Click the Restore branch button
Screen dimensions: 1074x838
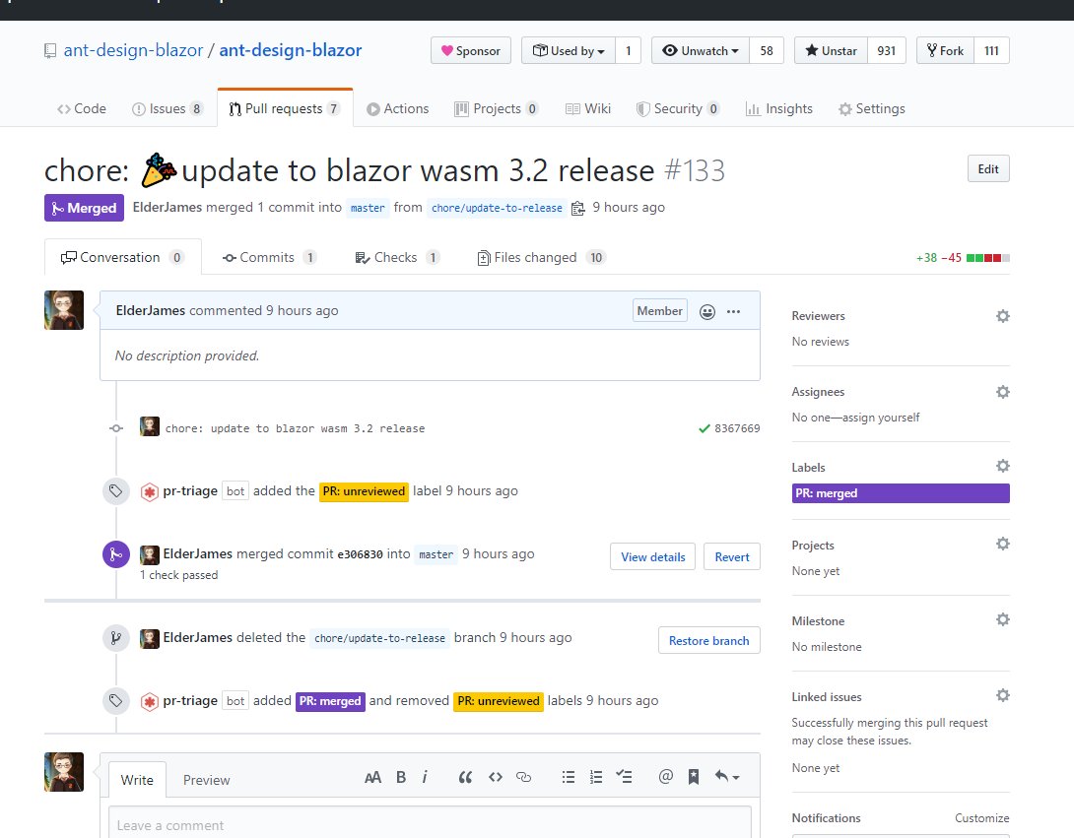coord(708,640)
